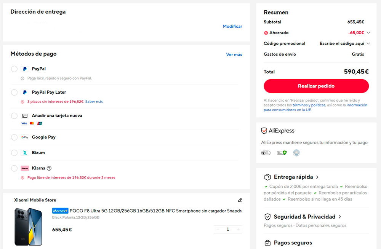Click the Seguridad & Privacidad shield icon
381x249 pixels.
tap(267, 217)
